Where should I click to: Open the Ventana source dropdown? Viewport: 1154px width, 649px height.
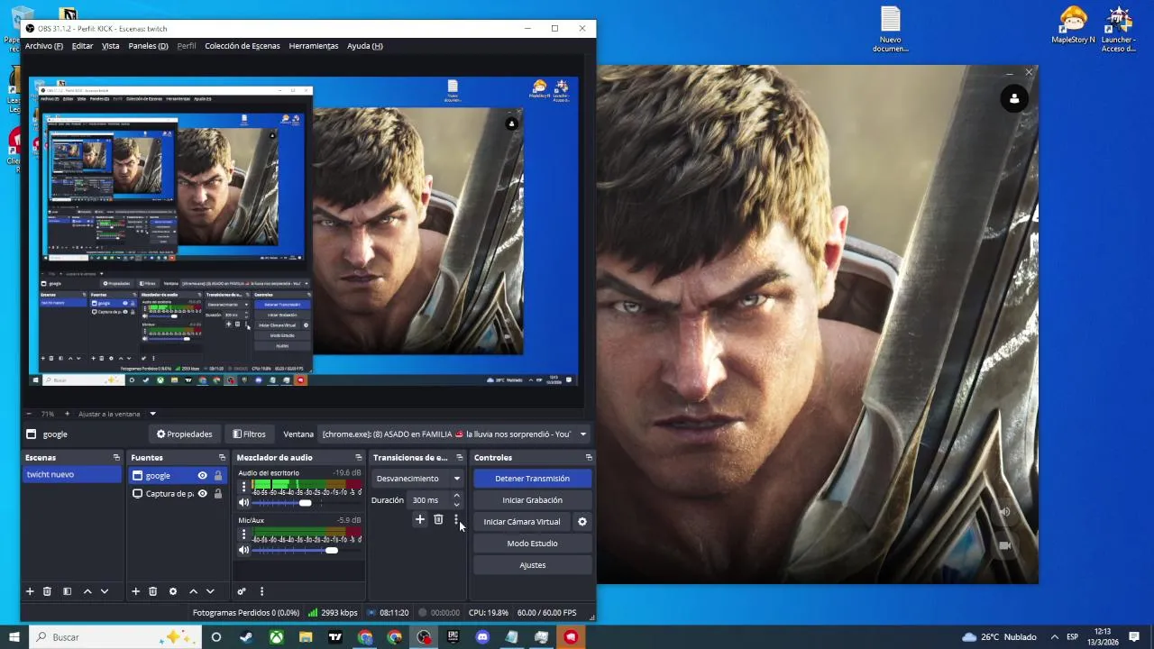(455, 434)
